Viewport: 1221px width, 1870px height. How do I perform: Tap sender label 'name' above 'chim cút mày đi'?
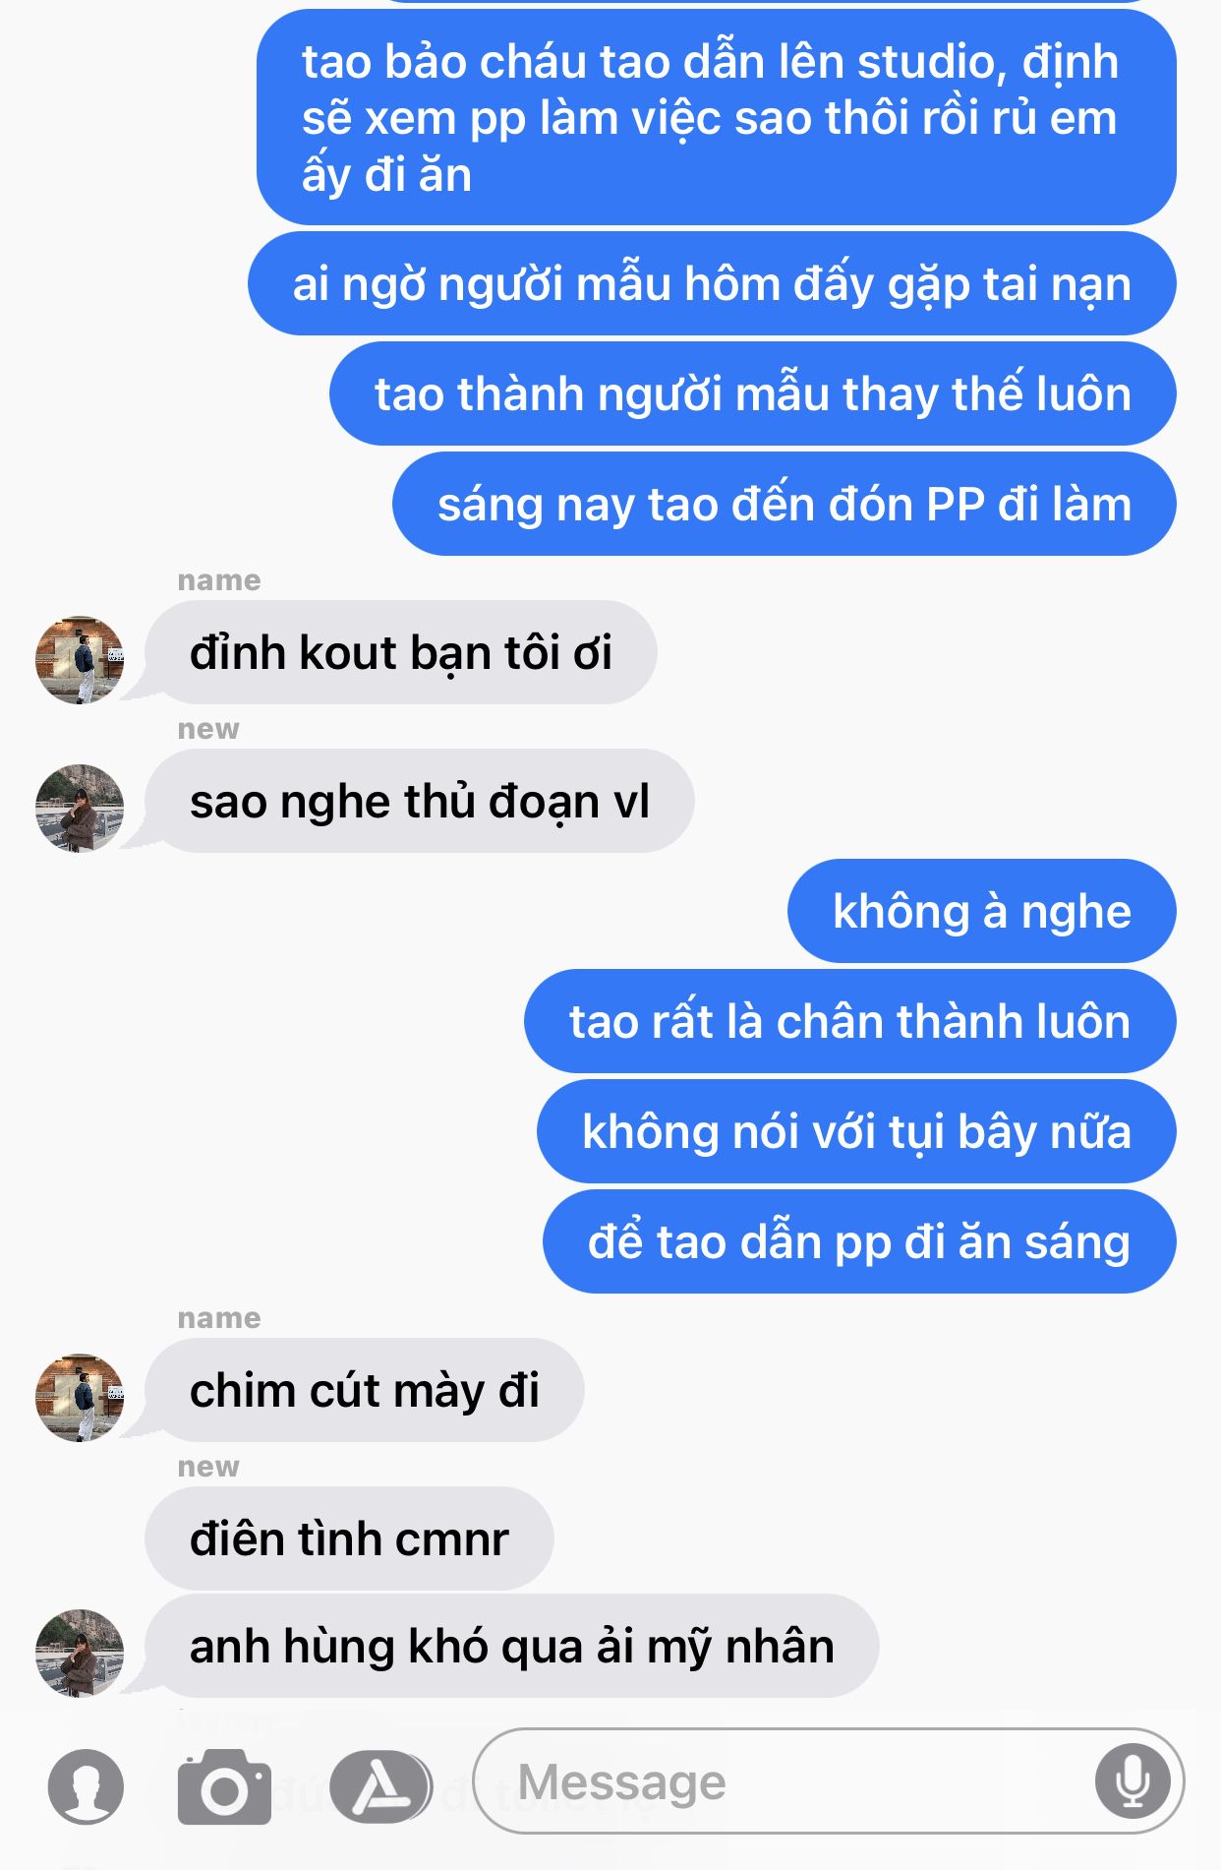coord(219,1318)
